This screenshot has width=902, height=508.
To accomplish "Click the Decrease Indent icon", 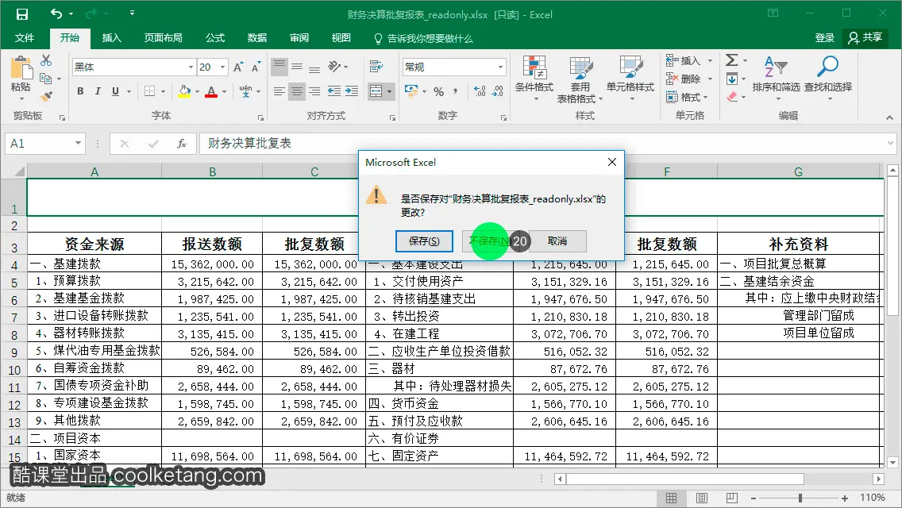I will coord(333,91).
